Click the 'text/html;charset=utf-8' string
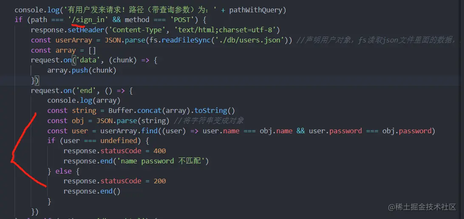This screenshot has height=219, width=464. (x=227, y=30)
